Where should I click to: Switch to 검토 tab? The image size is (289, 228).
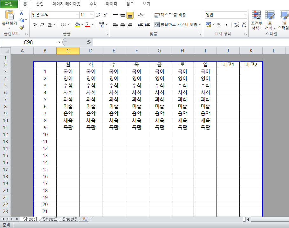click(x=130, y=4)
